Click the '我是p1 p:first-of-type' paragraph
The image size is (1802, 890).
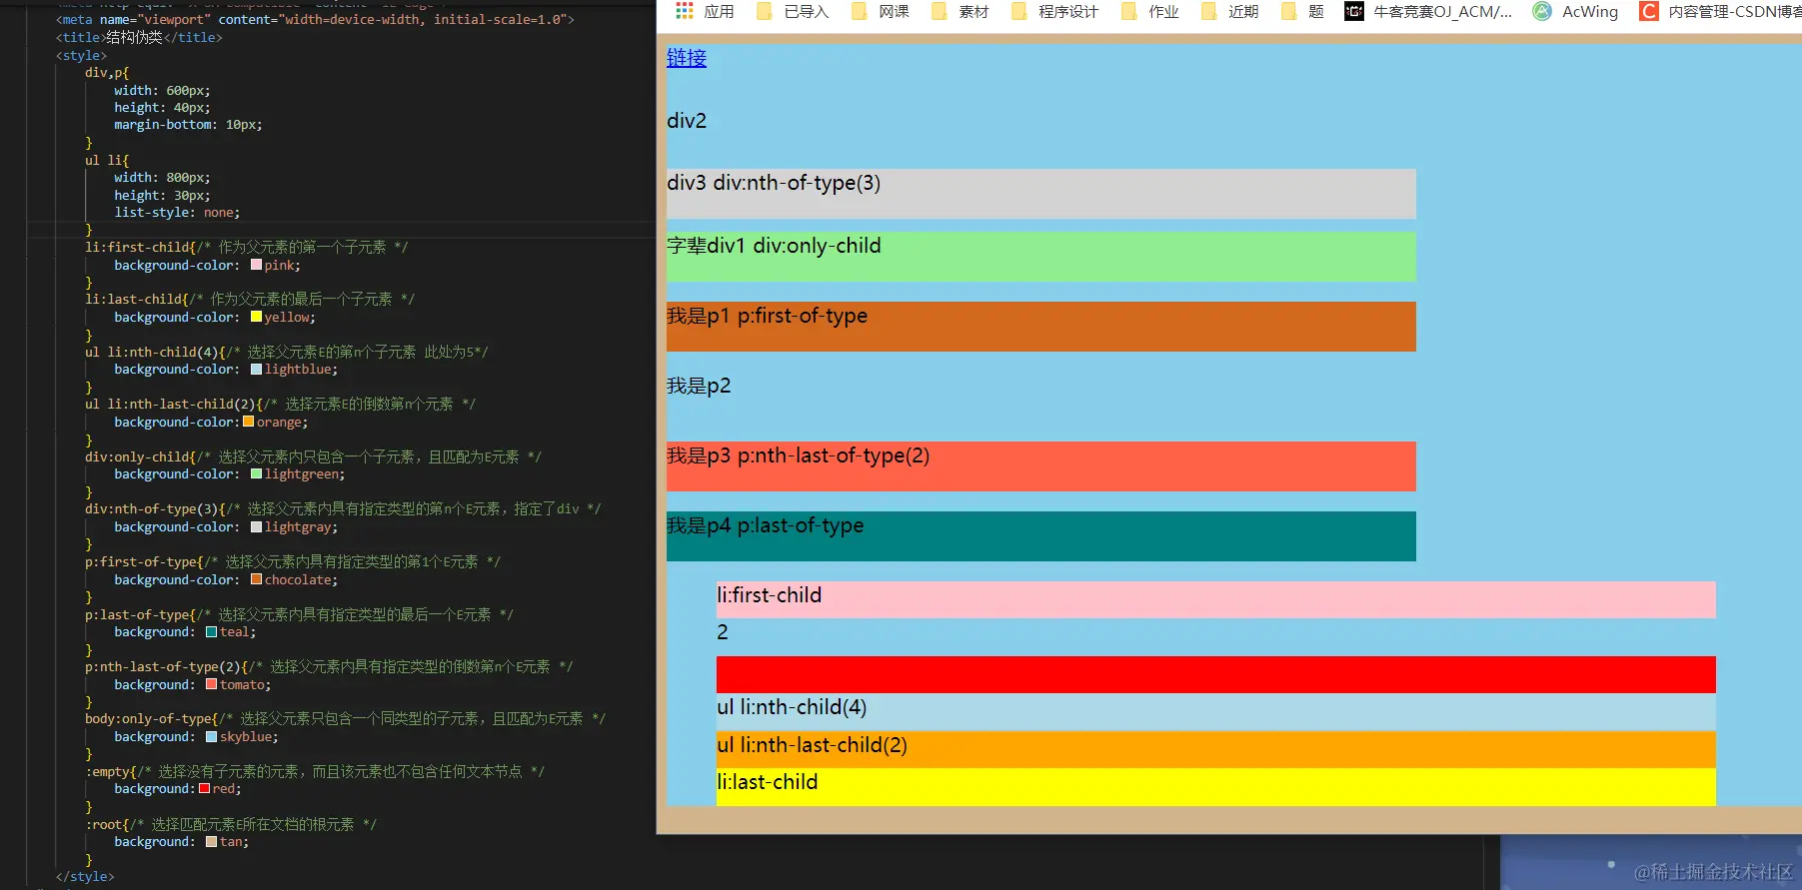point(1041,327)
